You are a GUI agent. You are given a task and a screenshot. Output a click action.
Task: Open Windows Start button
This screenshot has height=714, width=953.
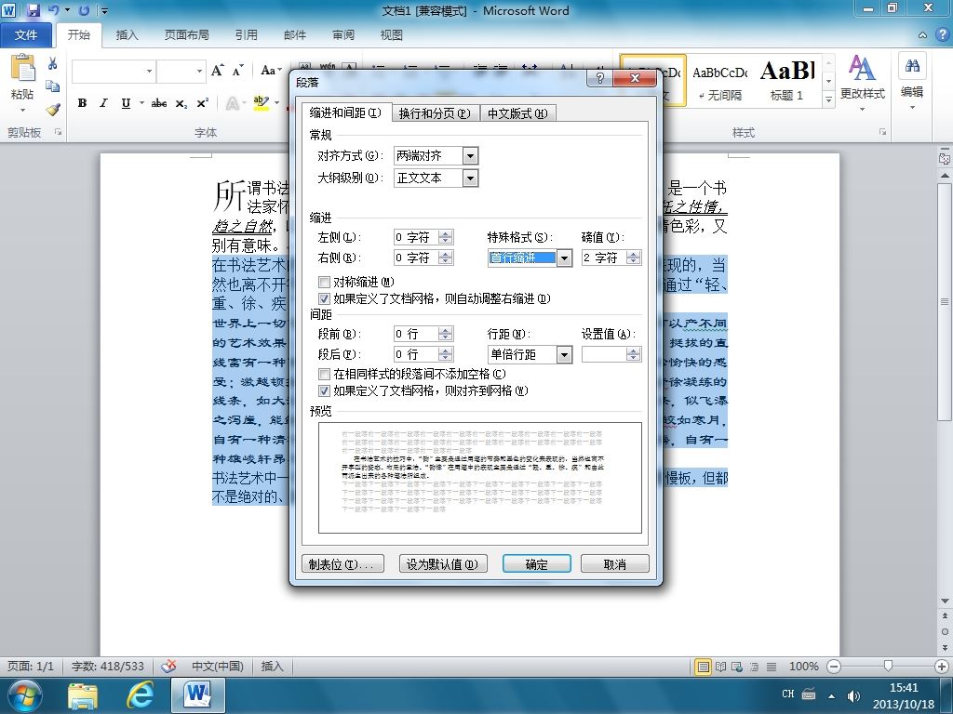[23, 695]
